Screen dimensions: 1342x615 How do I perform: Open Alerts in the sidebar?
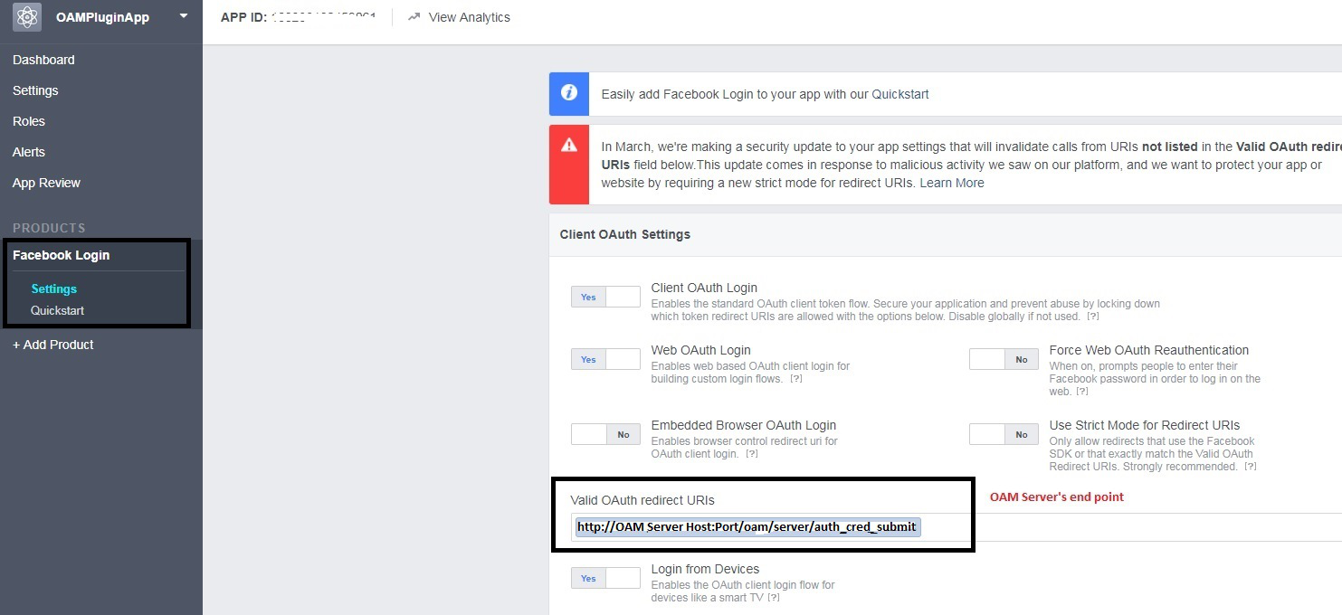coord(29,152)
